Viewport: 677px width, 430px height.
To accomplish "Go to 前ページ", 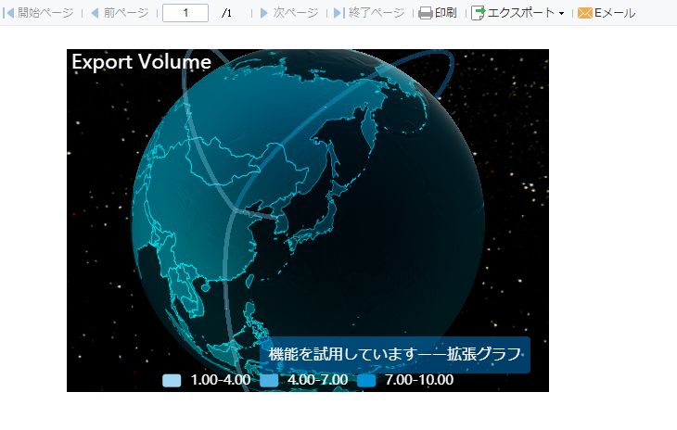I will [125, 13].
